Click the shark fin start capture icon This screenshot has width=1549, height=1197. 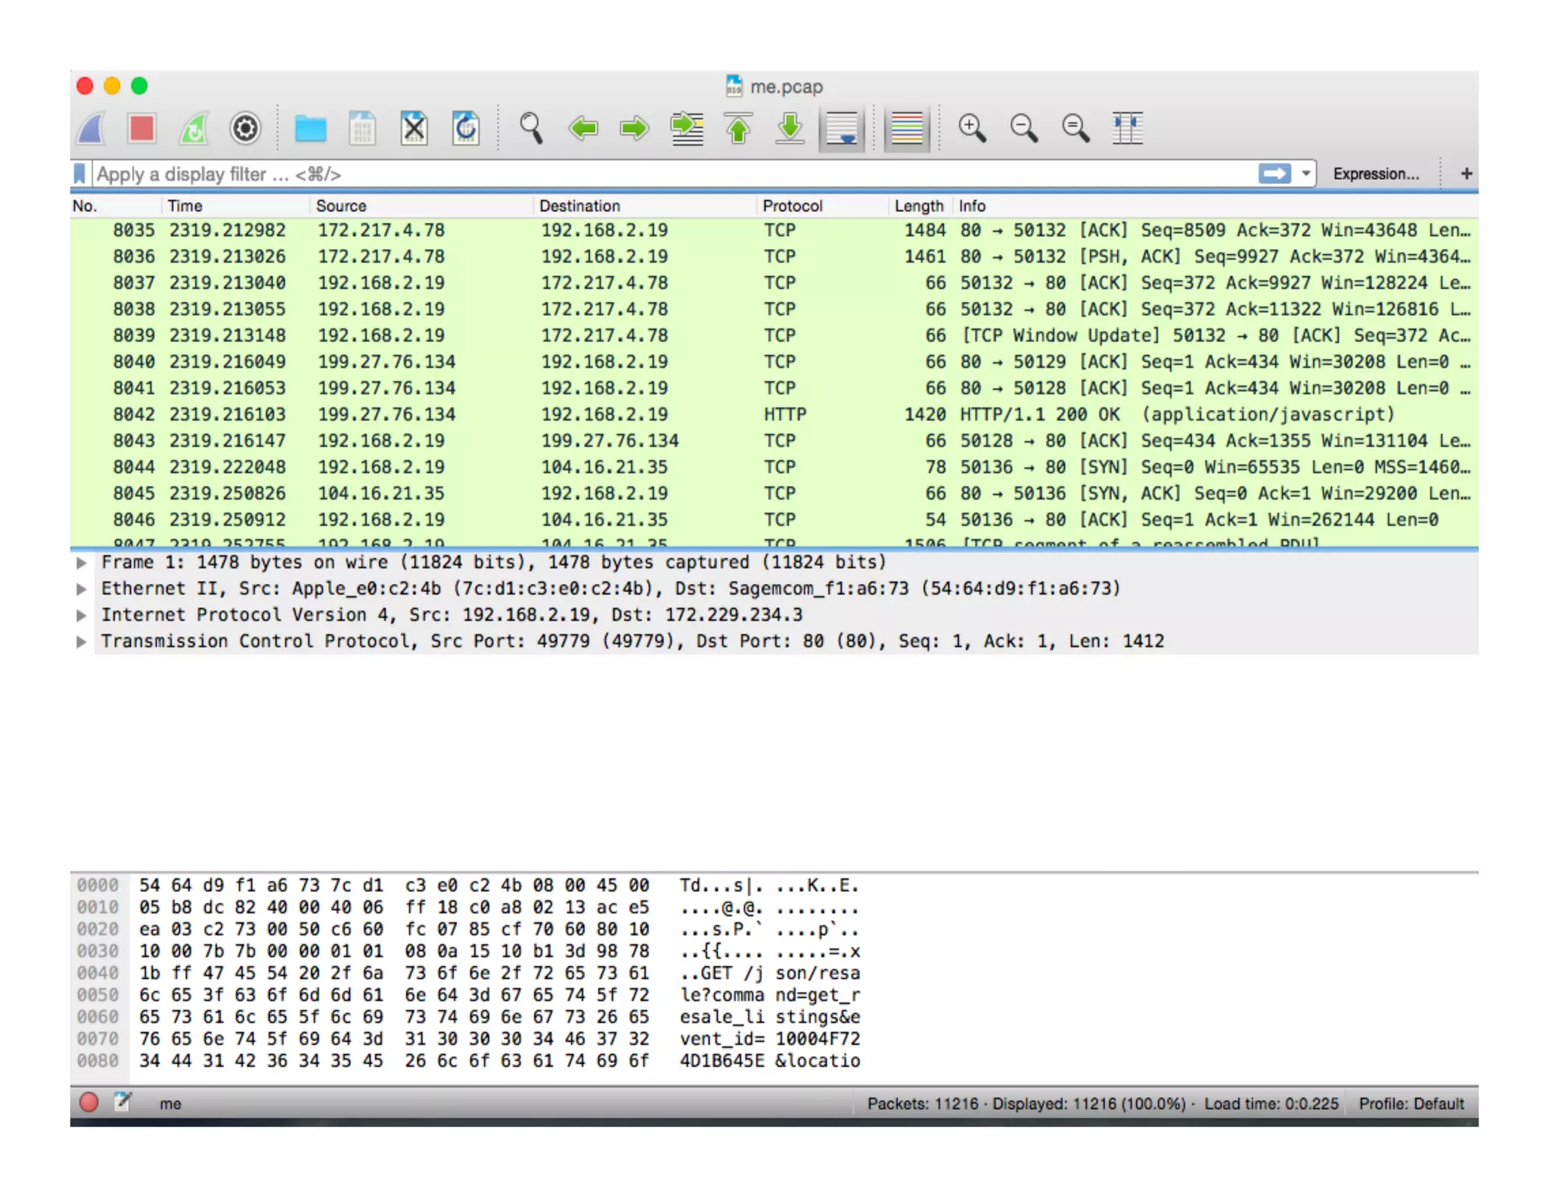click(92, 128)
